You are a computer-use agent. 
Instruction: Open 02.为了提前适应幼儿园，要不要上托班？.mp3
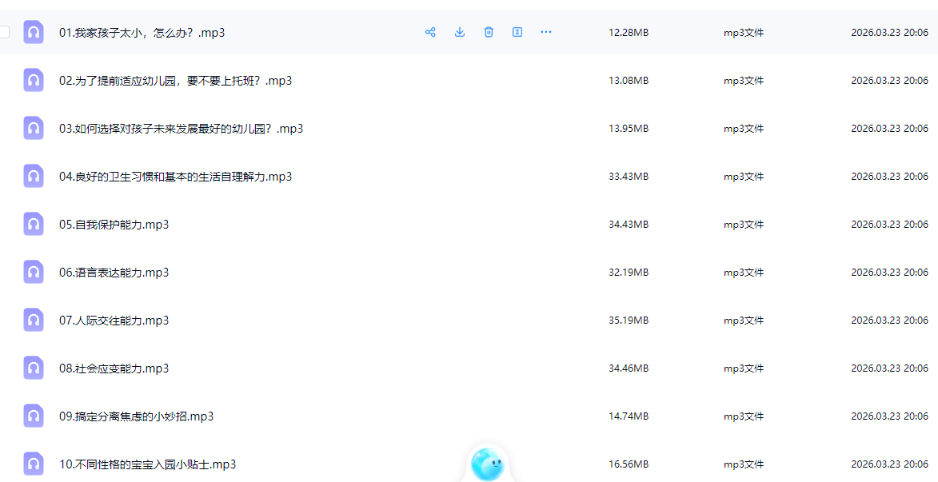pos(175,81)
